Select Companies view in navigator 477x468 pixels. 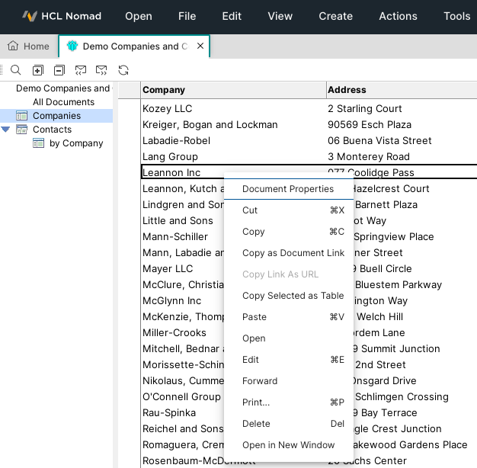(56, 116)
